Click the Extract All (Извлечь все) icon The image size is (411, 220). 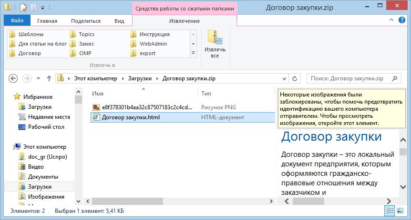[215, 44]
